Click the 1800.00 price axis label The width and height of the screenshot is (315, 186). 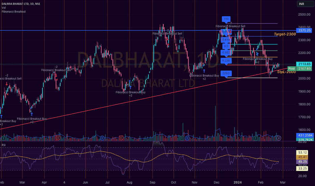304,104
